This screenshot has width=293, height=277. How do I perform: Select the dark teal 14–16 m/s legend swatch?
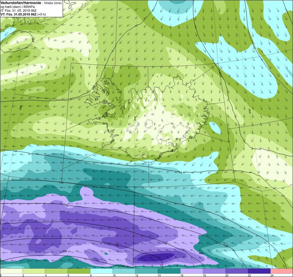(x=169, y=271)
